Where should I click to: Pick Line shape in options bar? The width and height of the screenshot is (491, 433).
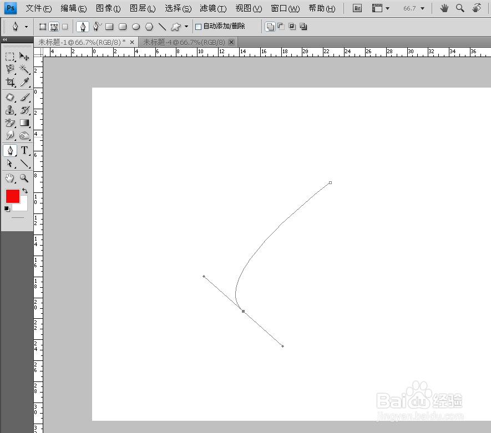coord(162,27)
